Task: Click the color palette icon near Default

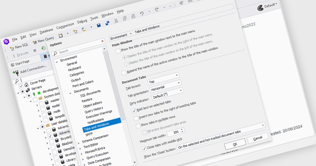Action: point(260,8)
